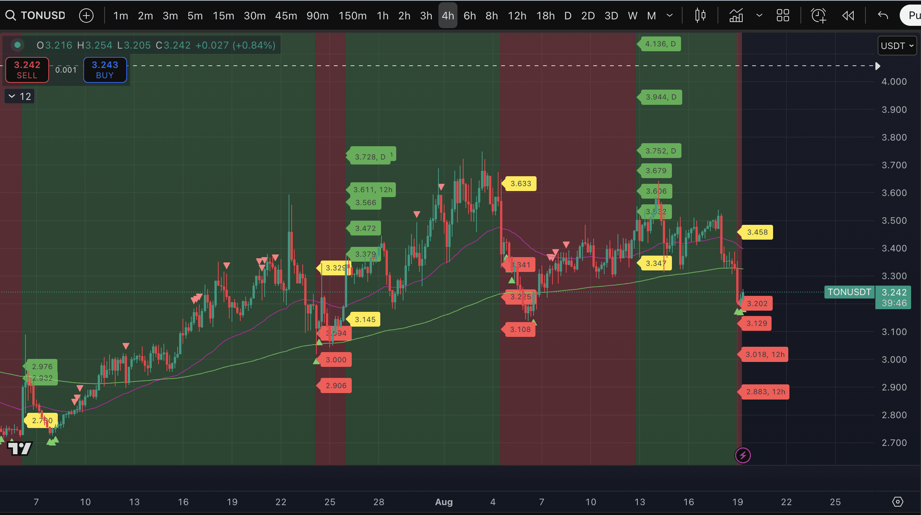Switch to the 2m timeframe

(145, 16)
